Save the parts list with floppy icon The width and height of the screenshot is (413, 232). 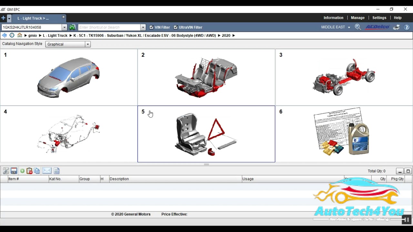click(14, 171)
